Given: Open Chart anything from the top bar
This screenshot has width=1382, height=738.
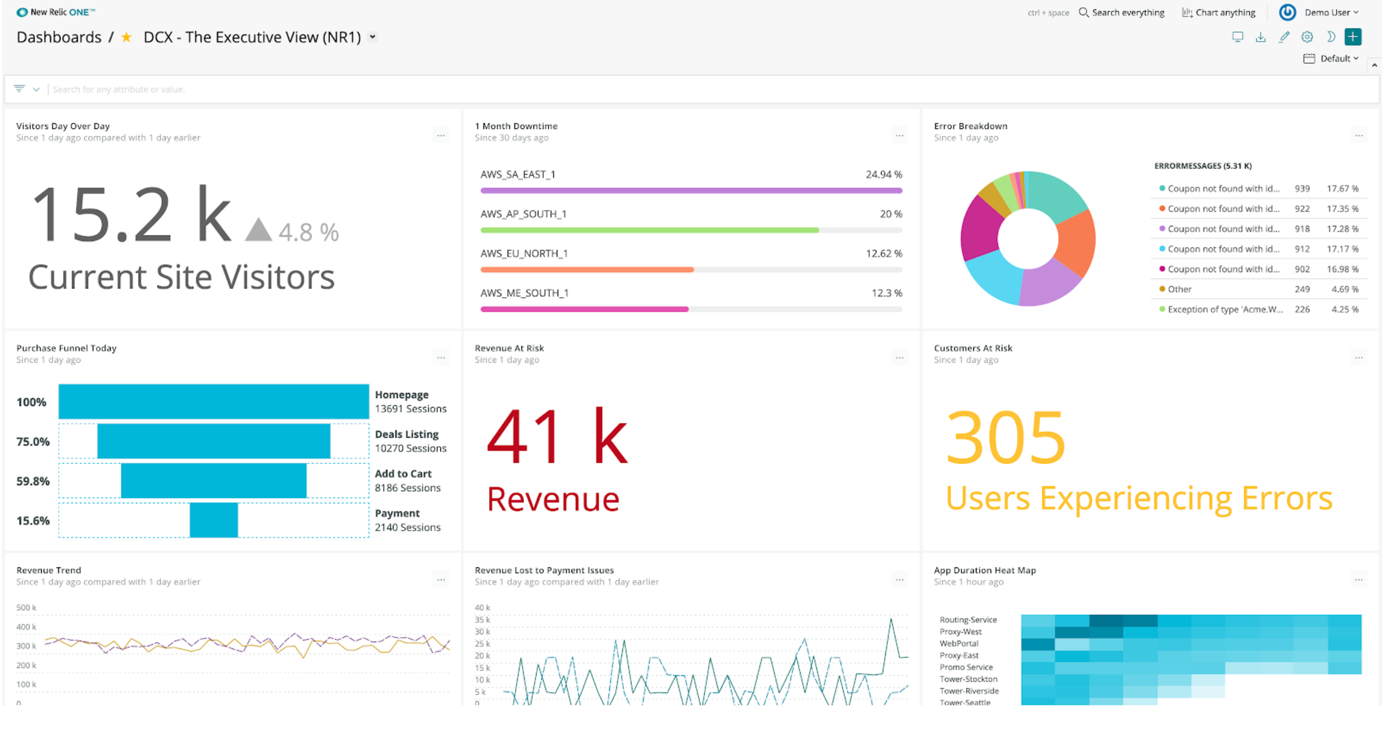Looking at the screenshot, I should [1218, 12].
